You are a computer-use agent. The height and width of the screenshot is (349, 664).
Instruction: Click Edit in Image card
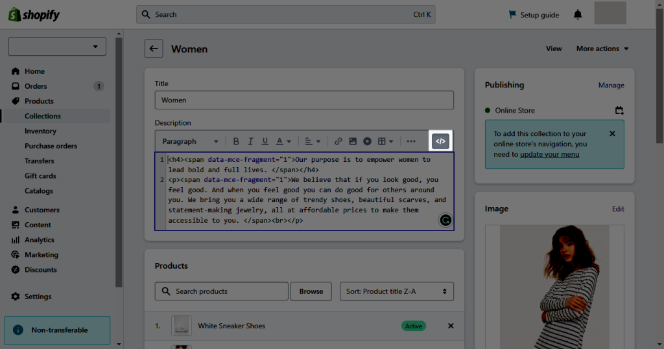coord(618,209)
